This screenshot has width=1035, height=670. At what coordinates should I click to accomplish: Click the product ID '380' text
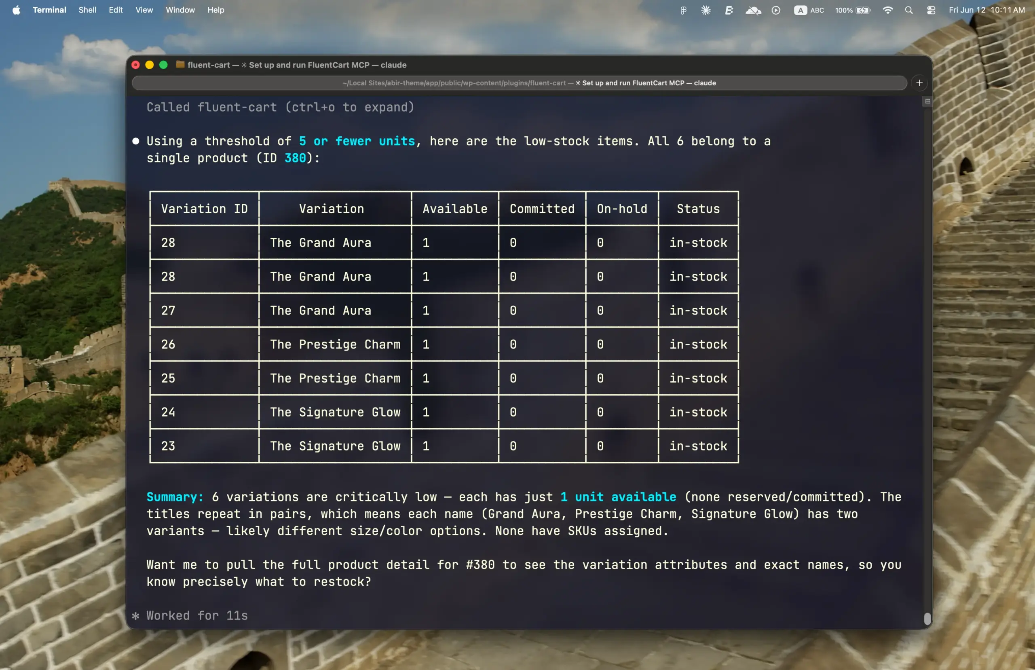(x=295, y=158)
